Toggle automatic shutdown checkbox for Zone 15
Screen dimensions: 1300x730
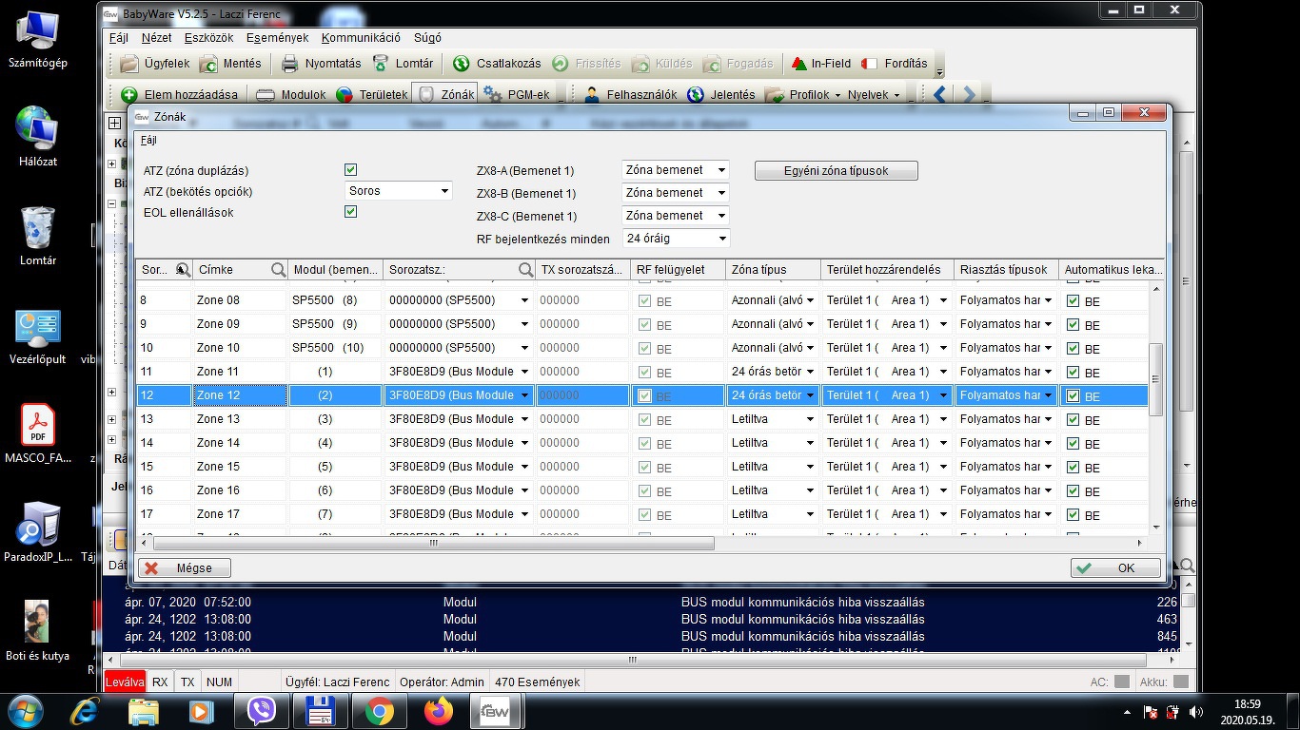coord(1073,467)
